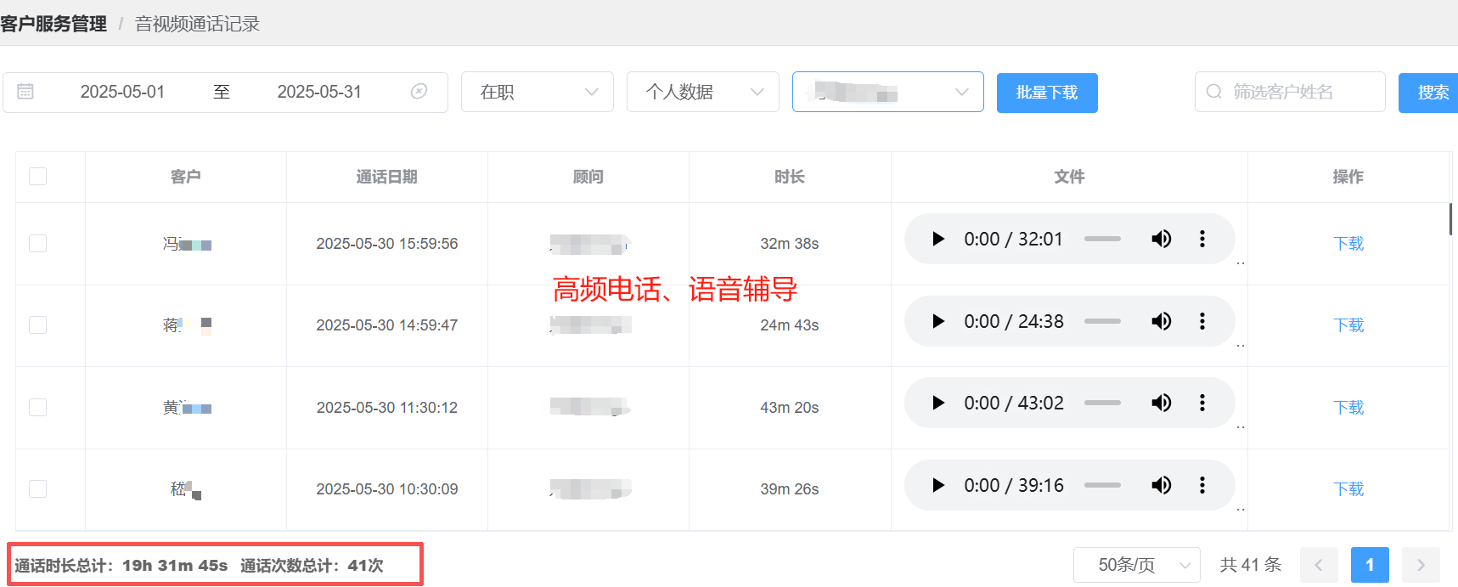Expand the 个人数据 dropdown
Image resolution: width=1458 pixels, height=587 pixels.
(x=702, y=92)
